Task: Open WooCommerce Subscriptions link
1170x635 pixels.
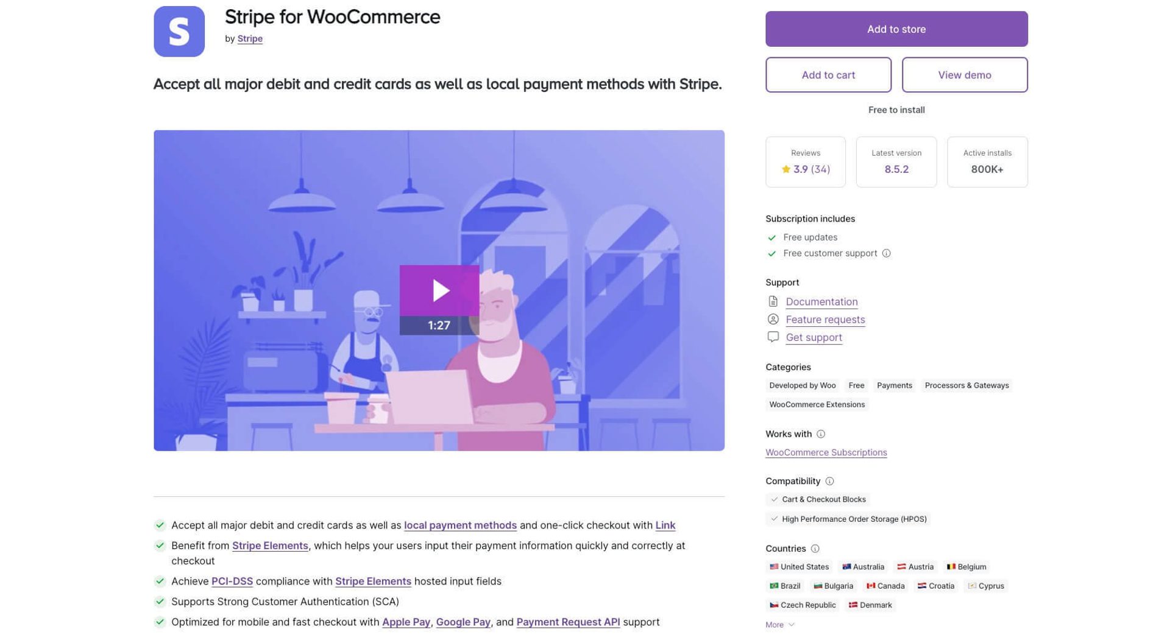Action: 826,452
